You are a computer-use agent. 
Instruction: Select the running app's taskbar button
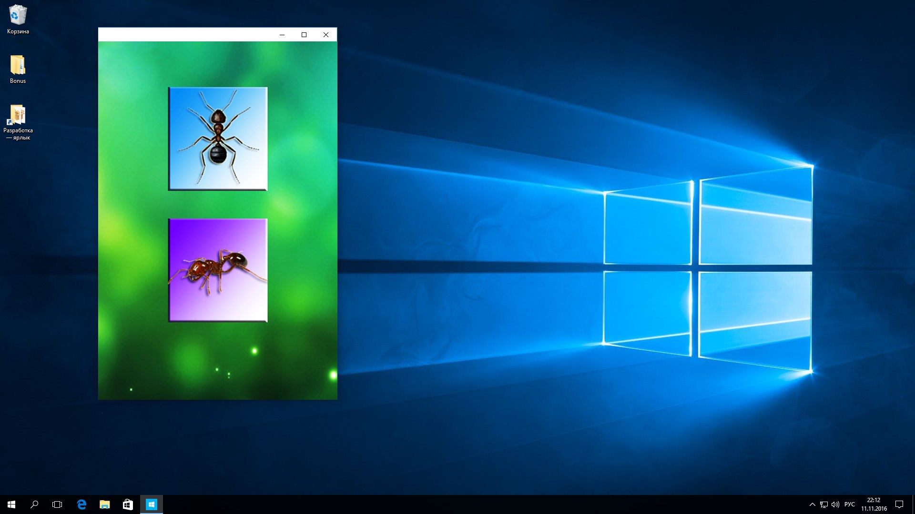[x=151, y=504]
